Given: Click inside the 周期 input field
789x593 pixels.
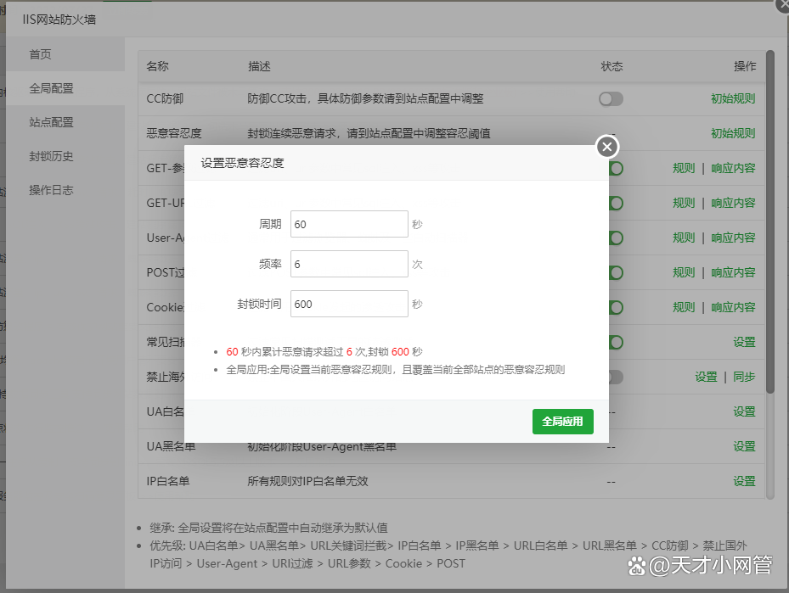Looking at the screenshot, I should (x=348, y=224).
